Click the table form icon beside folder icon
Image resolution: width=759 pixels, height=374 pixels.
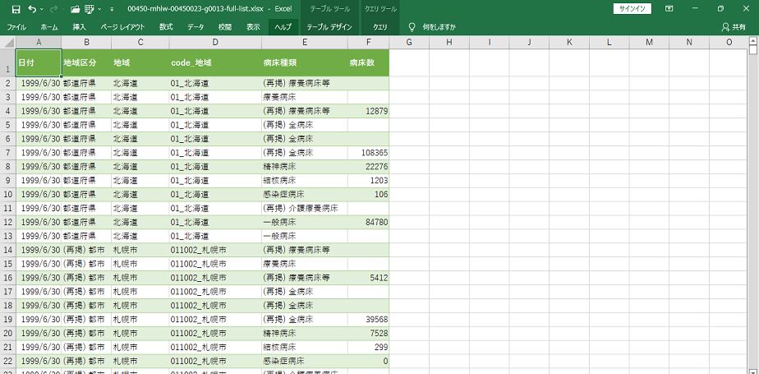[90, 9]
